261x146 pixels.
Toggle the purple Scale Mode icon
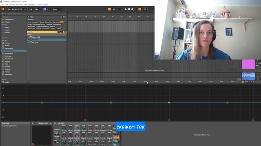click(44, 9)
